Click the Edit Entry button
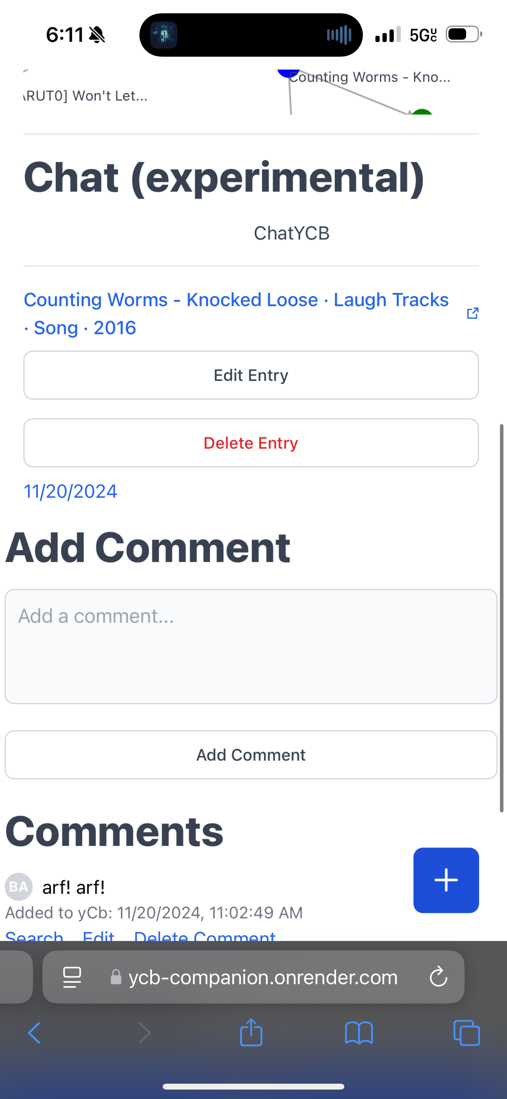 pyautogui.click(x=251, y=375)
